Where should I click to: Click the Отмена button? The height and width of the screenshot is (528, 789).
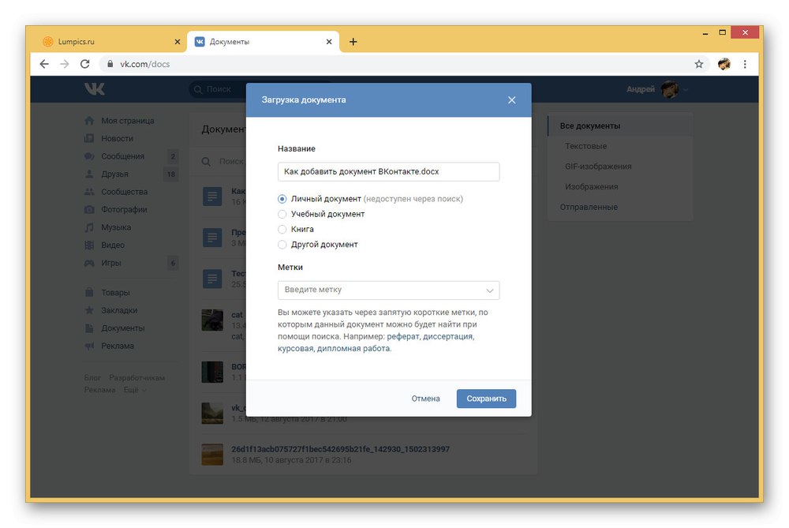point(426,399)
